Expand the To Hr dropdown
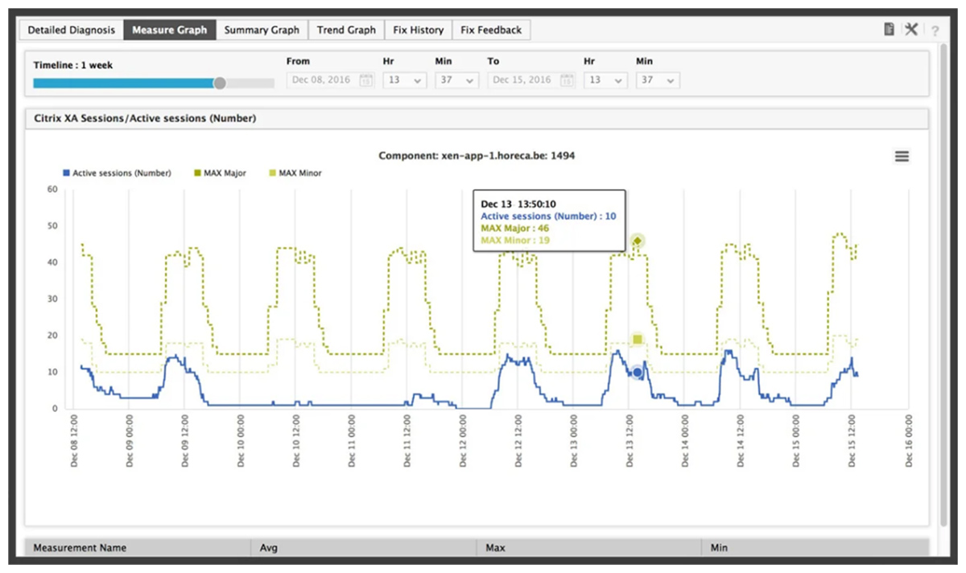 [x=605, y=80]
